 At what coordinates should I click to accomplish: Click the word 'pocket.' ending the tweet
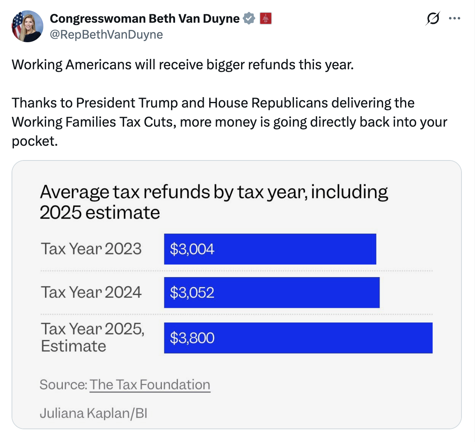tap(35, 141)
